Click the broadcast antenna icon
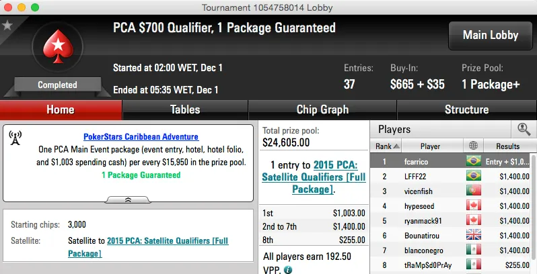This screenshot has height=274, width=537. [x=15, y=138]
